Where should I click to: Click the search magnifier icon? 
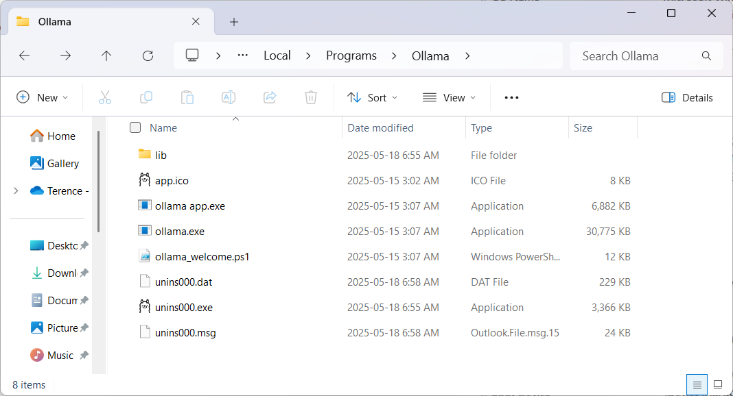click(x=706, y=56)
